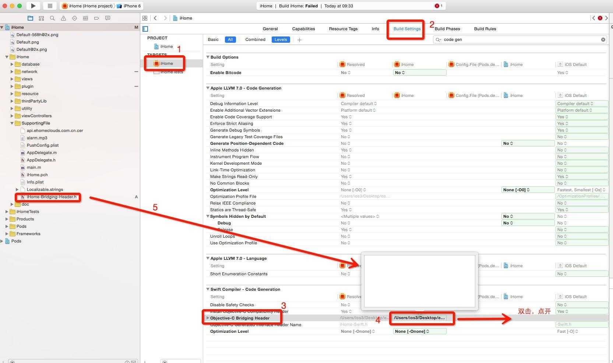Switch to the General tab

270,29
